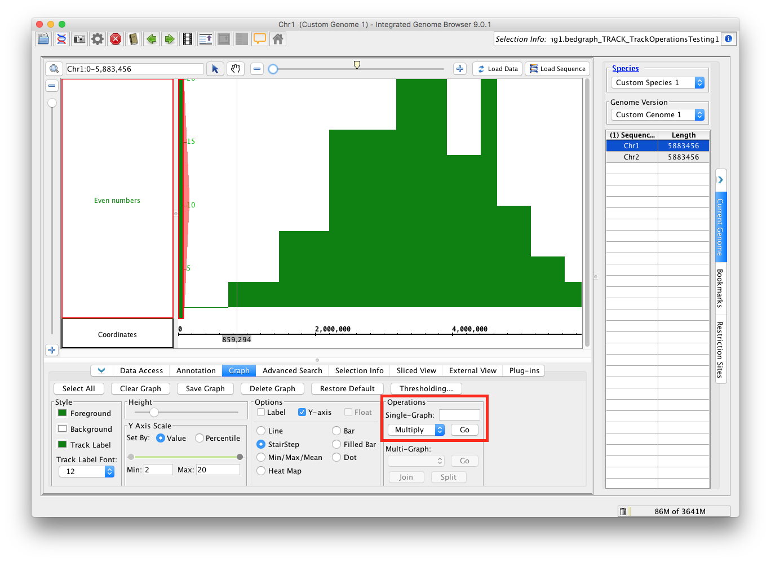
Task: Toggle the Label checkbox in Options
Action: click(261, 412)
